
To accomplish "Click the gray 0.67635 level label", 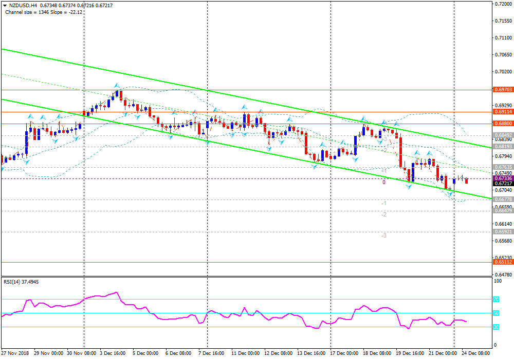I will coord(503,167).
